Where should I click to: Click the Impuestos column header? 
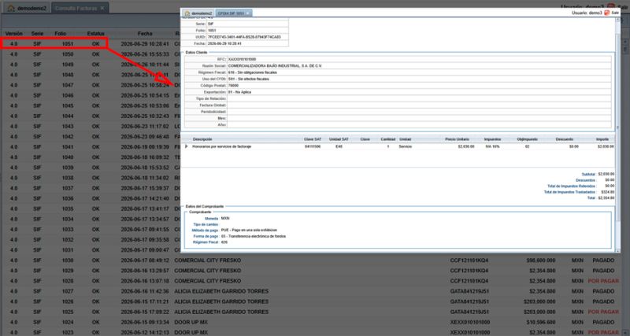(492, 139)
